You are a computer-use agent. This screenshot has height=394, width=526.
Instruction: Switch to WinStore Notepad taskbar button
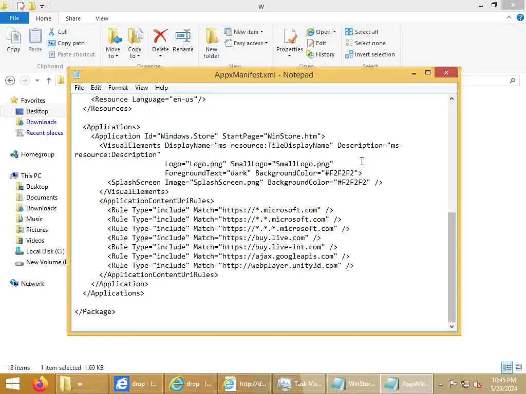[x=353, y=384]
